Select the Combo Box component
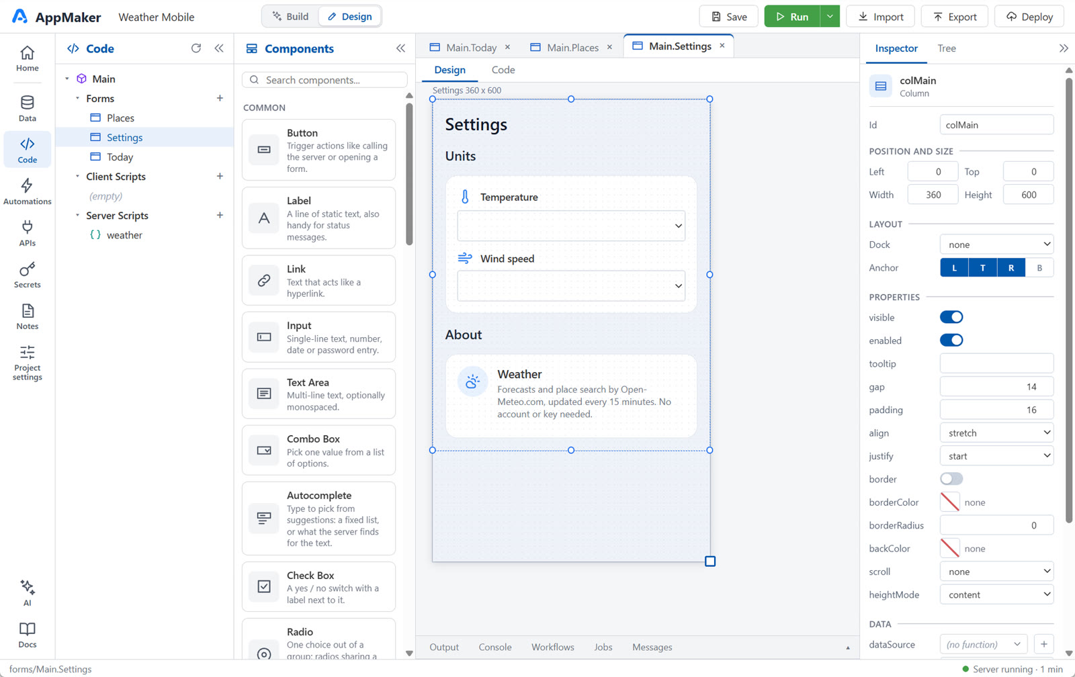This screenshot has width=1075, height=677. tap(318, 451)
